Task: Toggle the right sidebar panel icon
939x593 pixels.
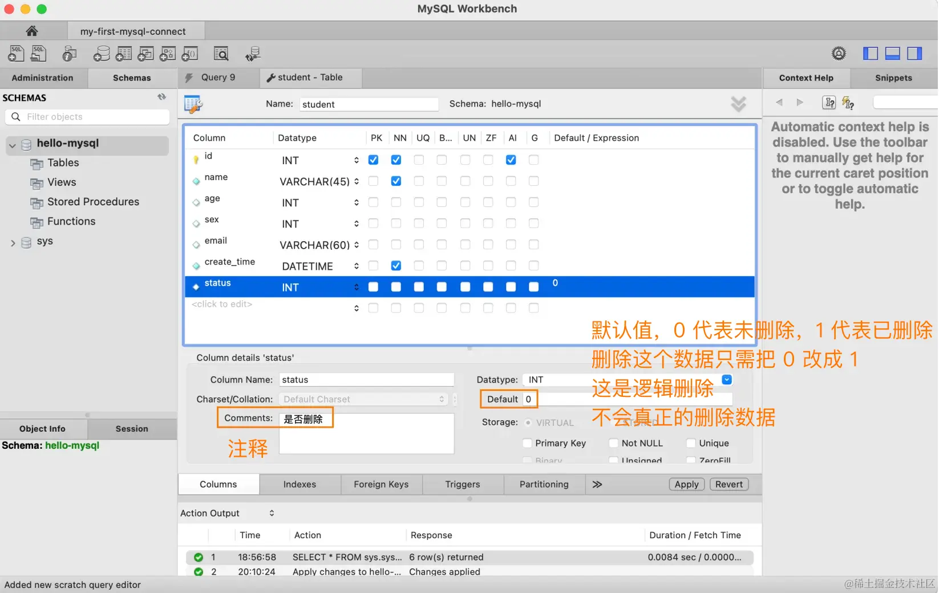Action: pyautogui.click(x=915, y=54)
